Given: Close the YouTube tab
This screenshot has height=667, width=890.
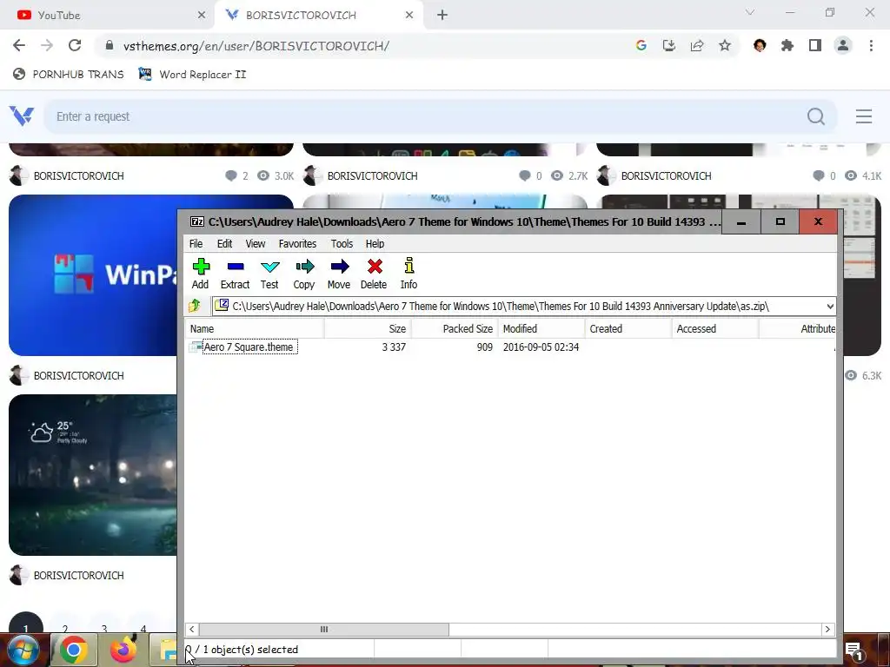Looking at the screenshot, I should click(202, 16).
